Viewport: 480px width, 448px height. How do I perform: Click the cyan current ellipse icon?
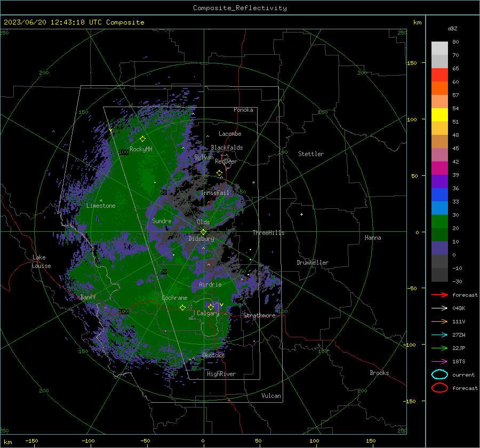[439, 374]
